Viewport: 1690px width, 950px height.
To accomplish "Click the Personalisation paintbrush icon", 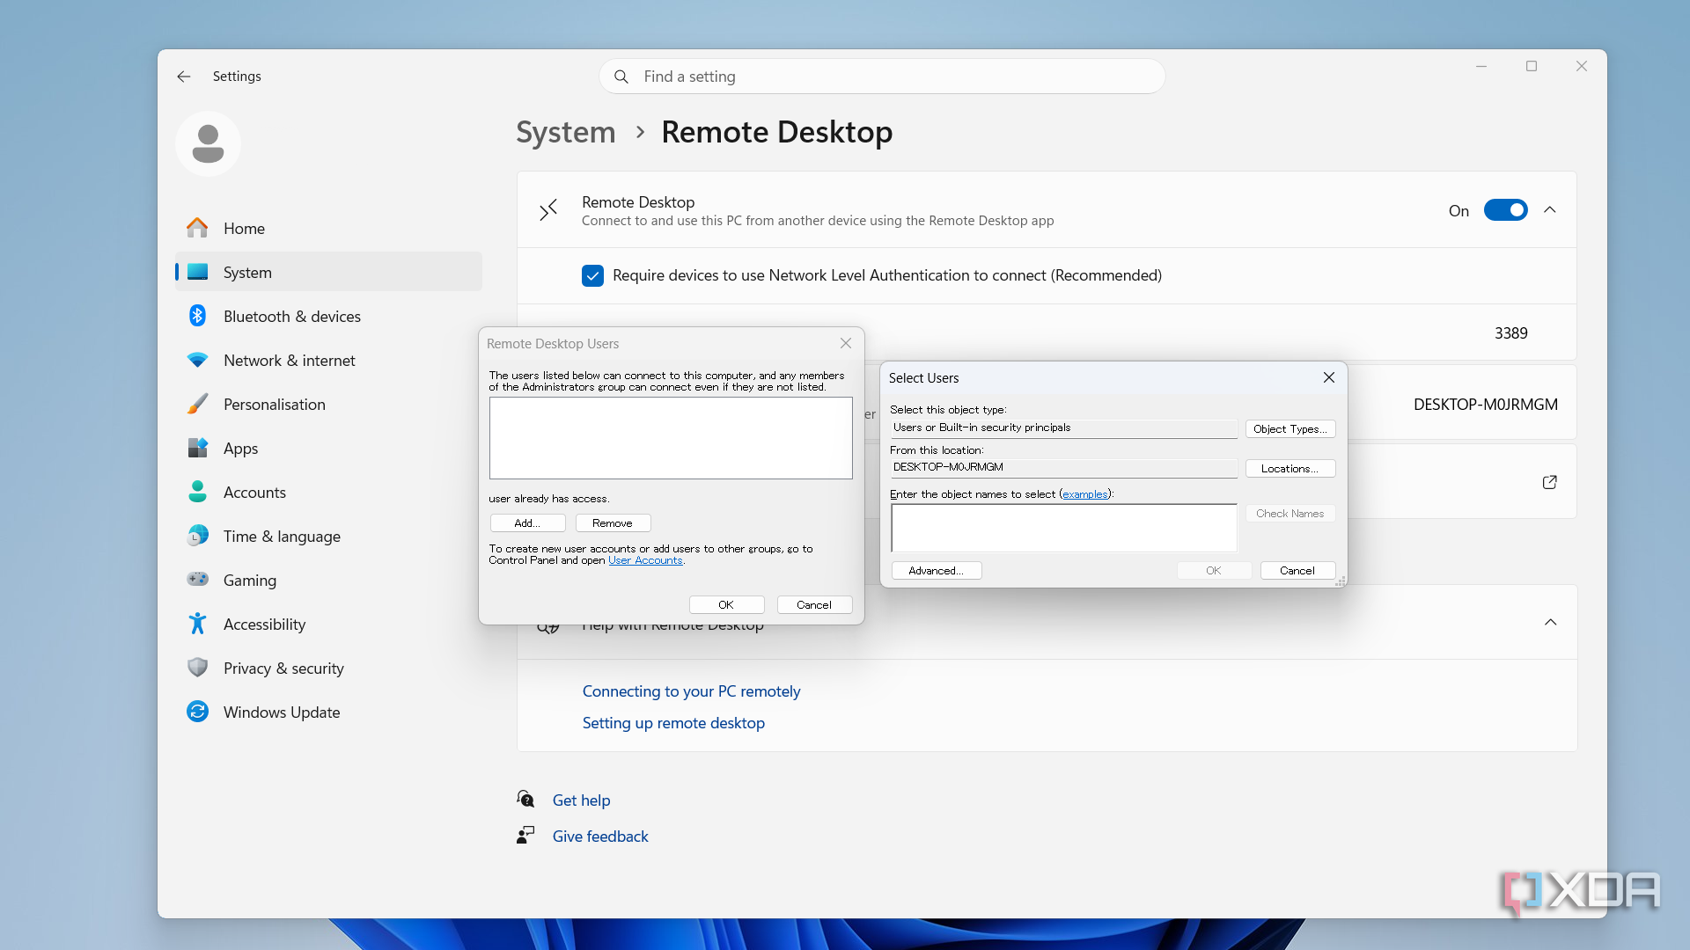I will pyautogui.click(x=197, y=404).
